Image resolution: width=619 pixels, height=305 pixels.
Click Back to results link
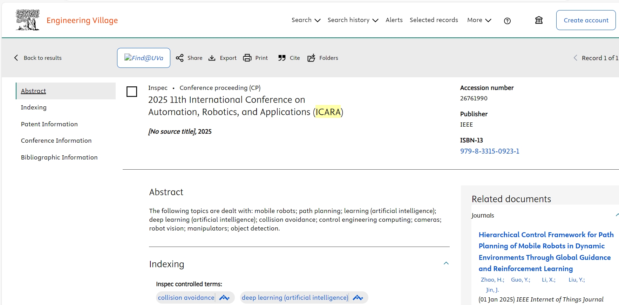pyautogui.click(x=43, y=58)
